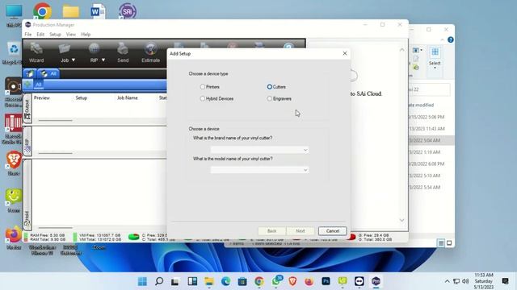
Task: Open WhatsApp from taskbar
Action: pyautogui.click(x=276, y=281)
